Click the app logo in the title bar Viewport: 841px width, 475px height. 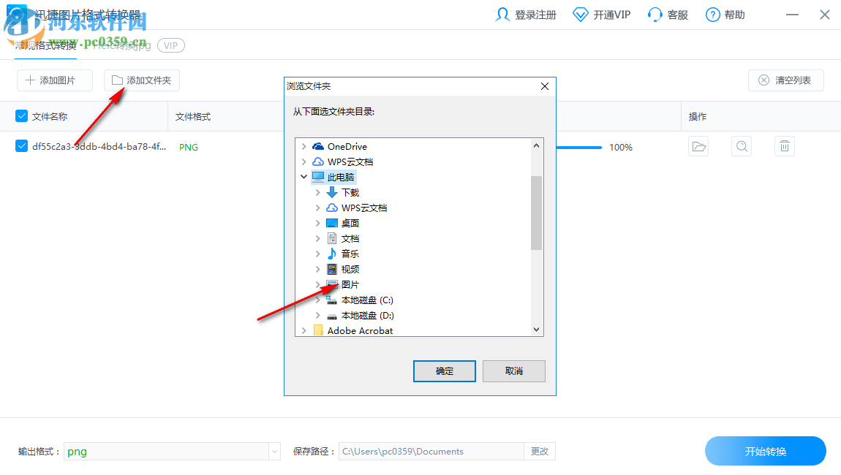pos(15,14)
